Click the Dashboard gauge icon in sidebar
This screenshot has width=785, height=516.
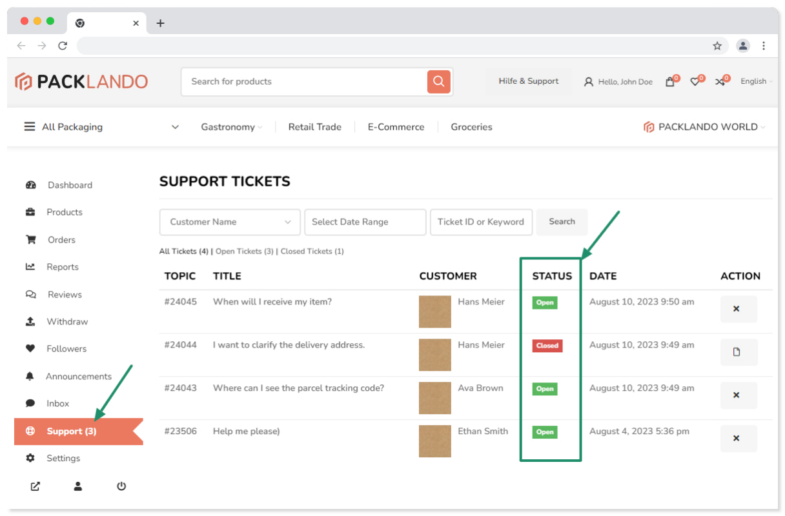30,185
